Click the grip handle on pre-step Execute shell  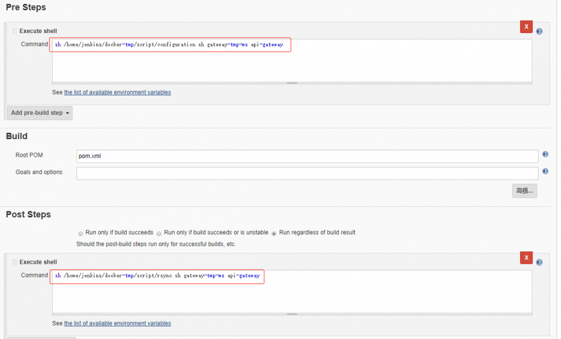click(x=14, y=31)
